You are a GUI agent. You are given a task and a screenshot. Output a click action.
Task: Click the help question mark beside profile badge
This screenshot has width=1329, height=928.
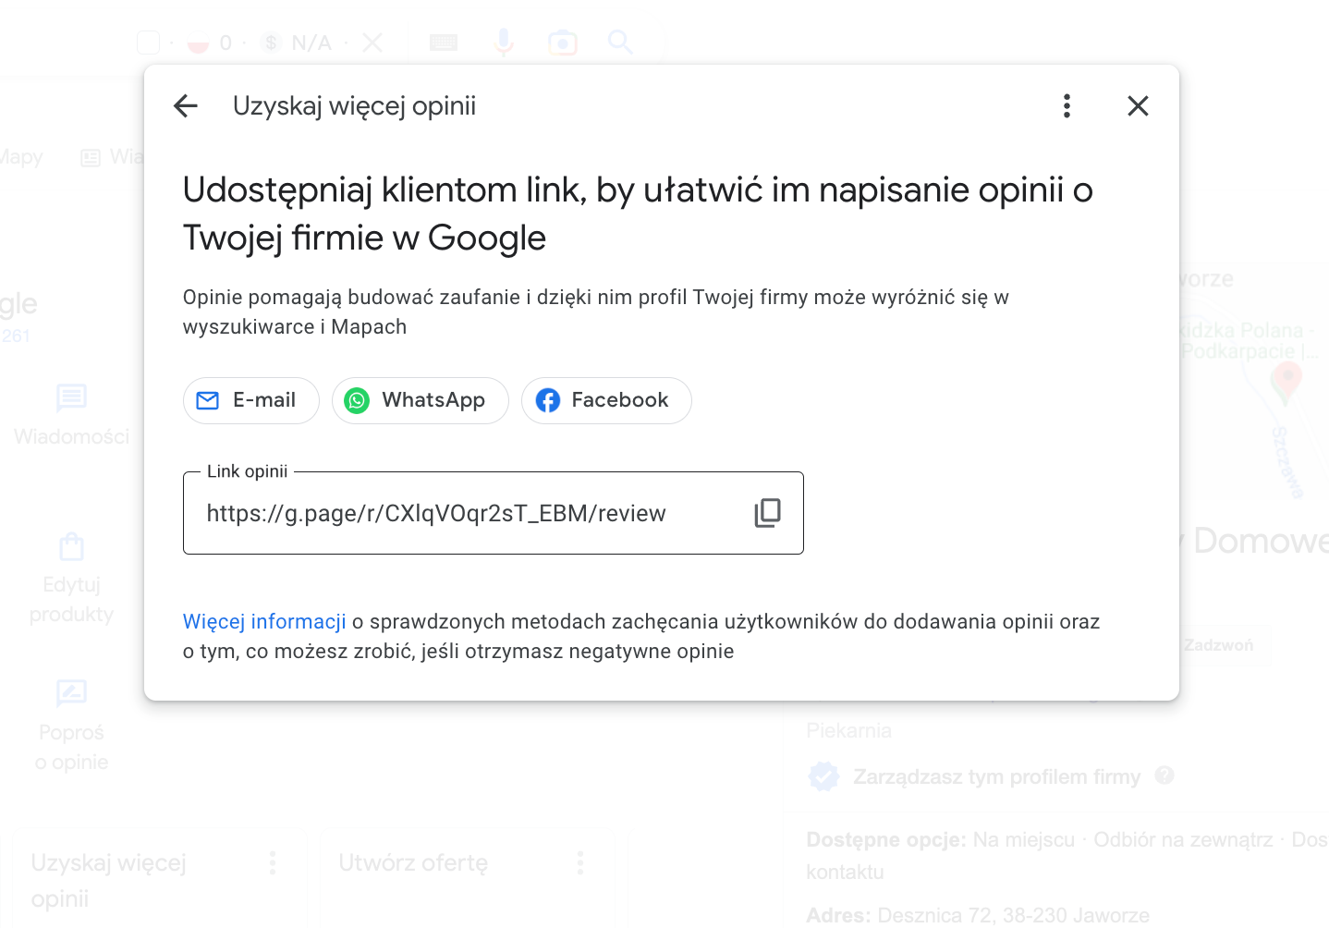coord(1165,776)
